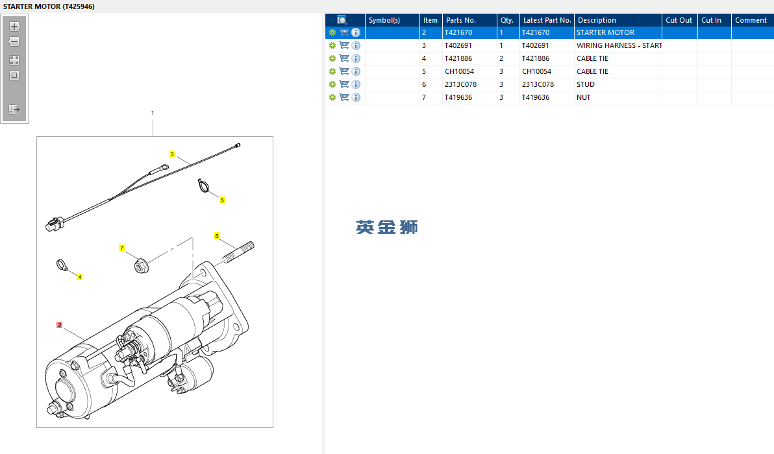This screenshot has width=774, height=454.
Task: Add WIRING HARNESS T402691 to cart
Action: [344, 45]
